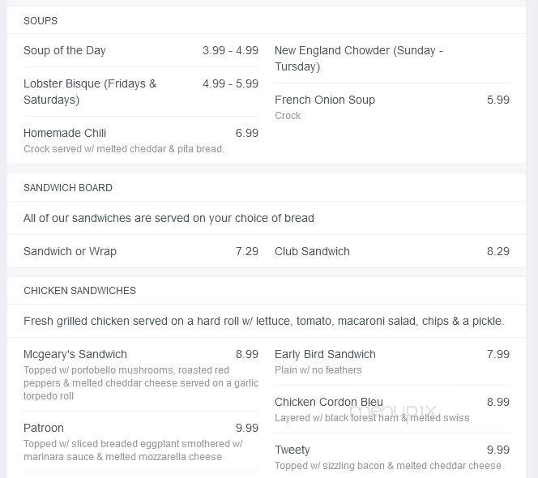Click the SANDWICH BOARD section heading
The width and height of the screenshot is (538, 478).
point(68,188)
